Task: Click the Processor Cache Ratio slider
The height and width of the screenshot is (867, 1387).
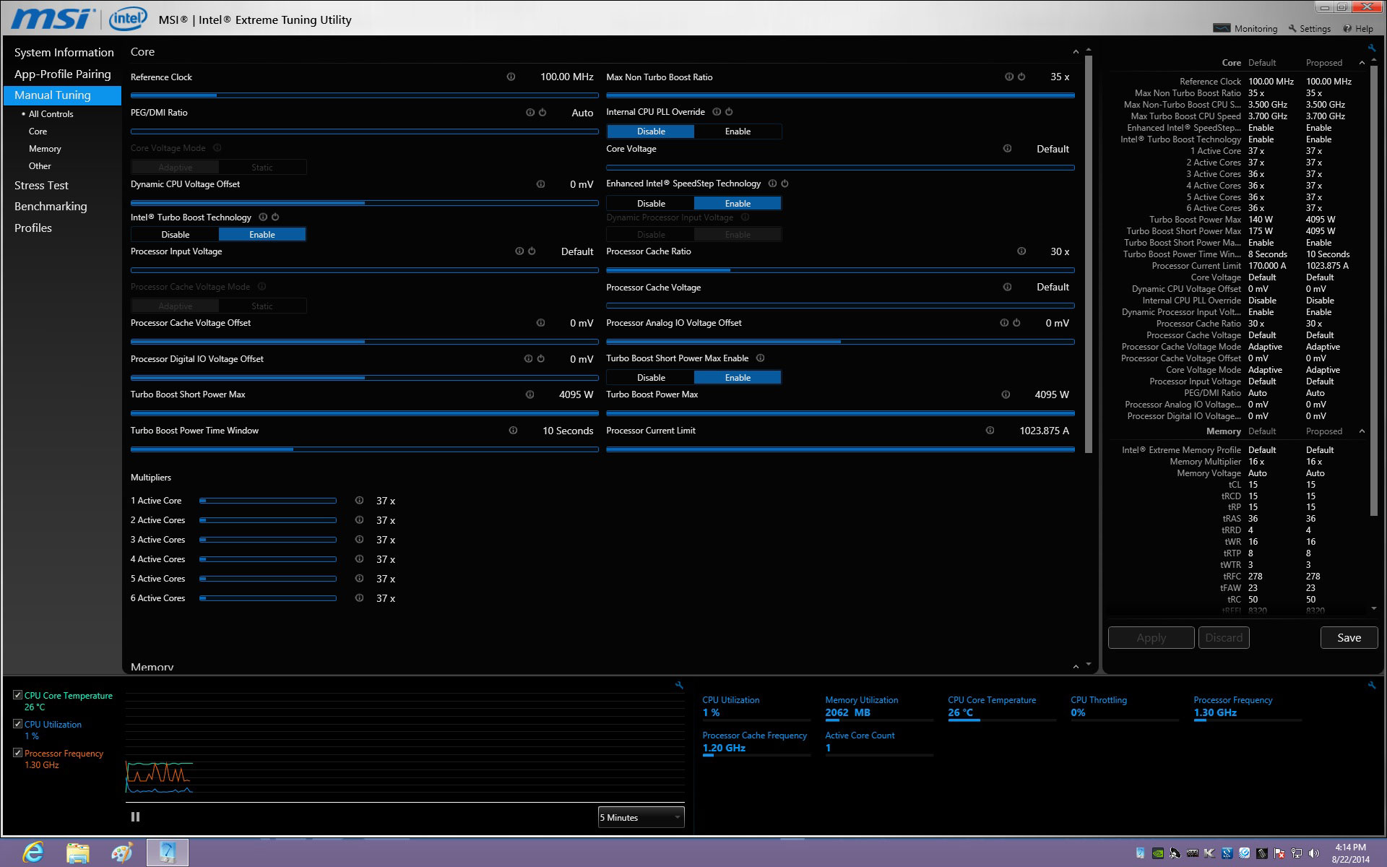Action: 840,269
